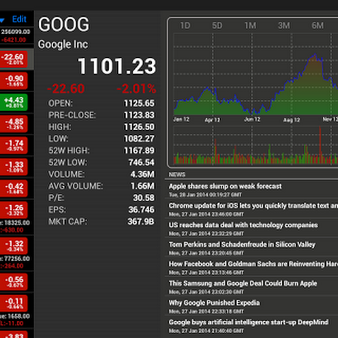Viewport: 338px width, 338px height.
Task: Tap the portfolio value 18325.00 in sidebar
Action: tap(17, 223)
